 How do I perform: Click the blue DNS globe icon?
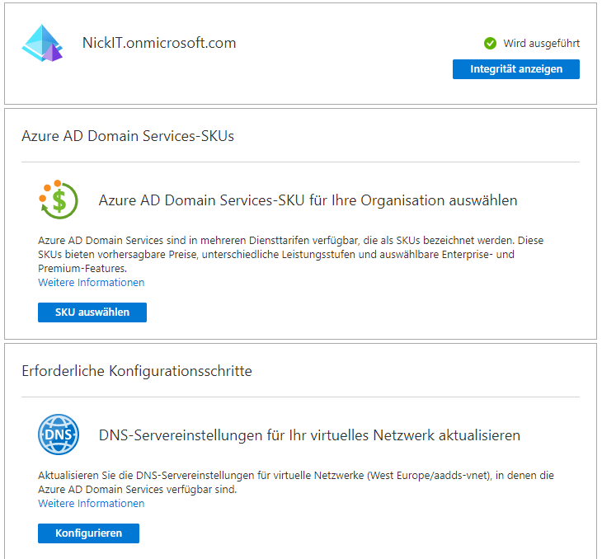pos(59,435)
